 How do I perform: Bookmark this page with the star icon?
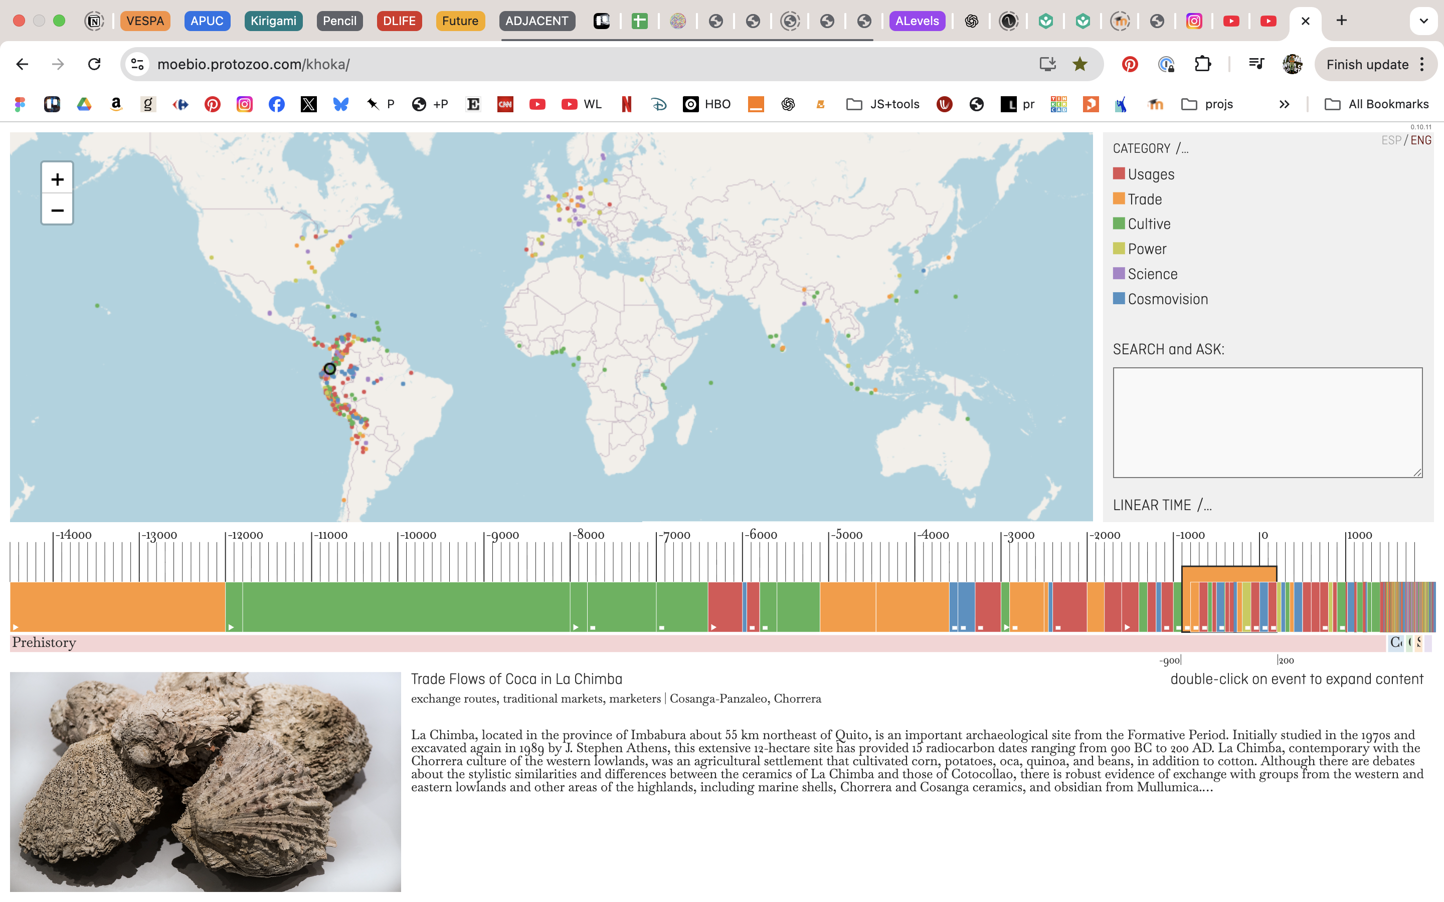pyautogui.click(x=1079, y=64)
